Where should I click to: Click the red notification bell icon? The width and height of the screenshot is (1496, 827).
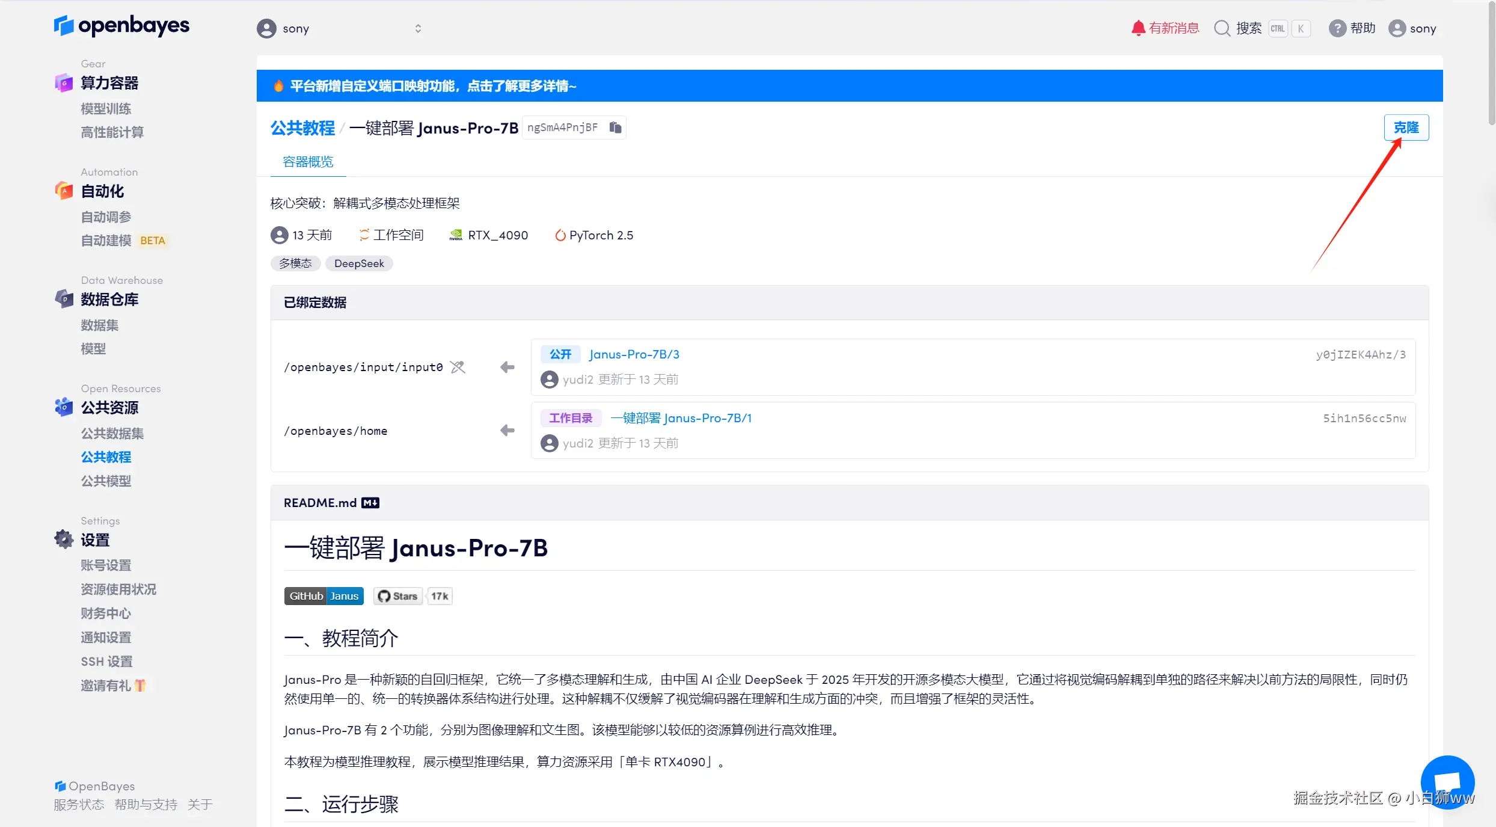coord(1138,28)
